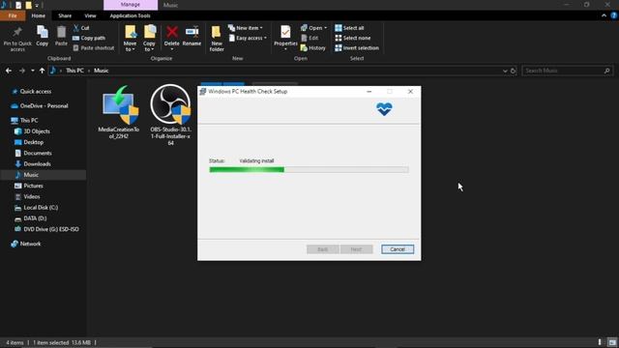Switch to the View ribbon tab

[x=90, y=15]
